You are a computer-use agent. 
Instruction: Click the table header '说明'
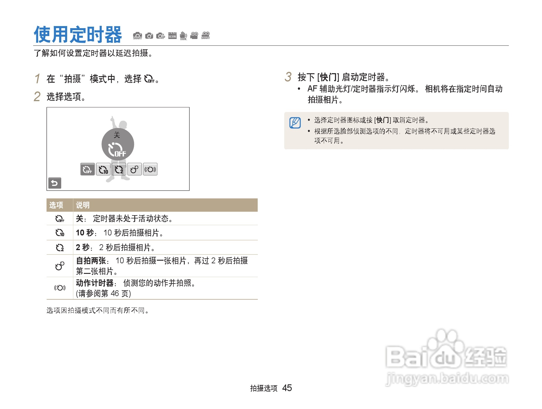(x=83, y=205)
